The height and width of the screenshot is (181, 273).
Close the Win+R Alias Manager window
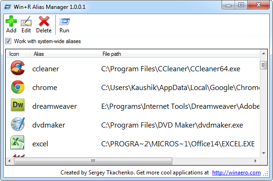click(x=258, y=5)
